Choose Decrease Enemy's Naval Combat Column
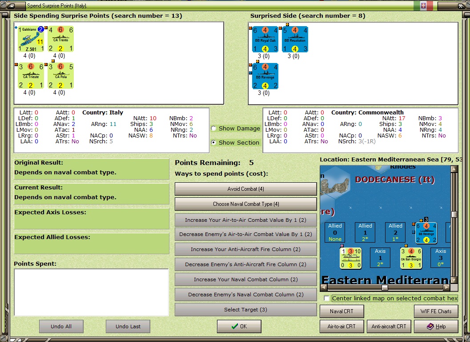The image size is (470, 342). coord(246,295)
